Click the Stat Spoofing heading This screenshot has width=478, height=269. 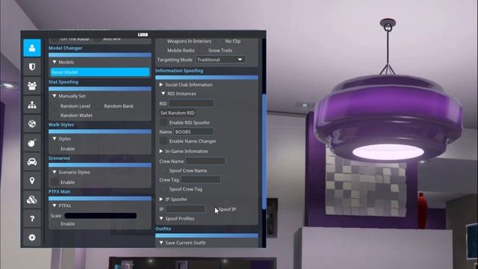click(x=63, y=81)
